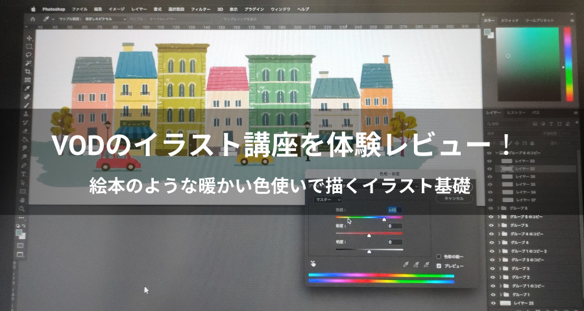
Task: Select the Pen tool
Action: click(24, 165)
